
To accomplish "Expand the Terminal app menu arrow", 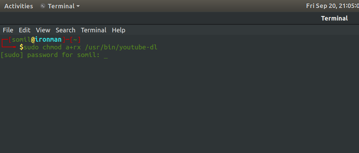I will (x=78, y=6).
